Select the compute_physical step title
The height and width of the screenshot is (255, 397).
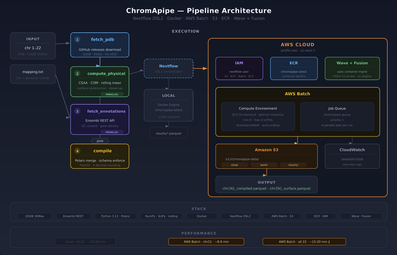click(106, 74)
